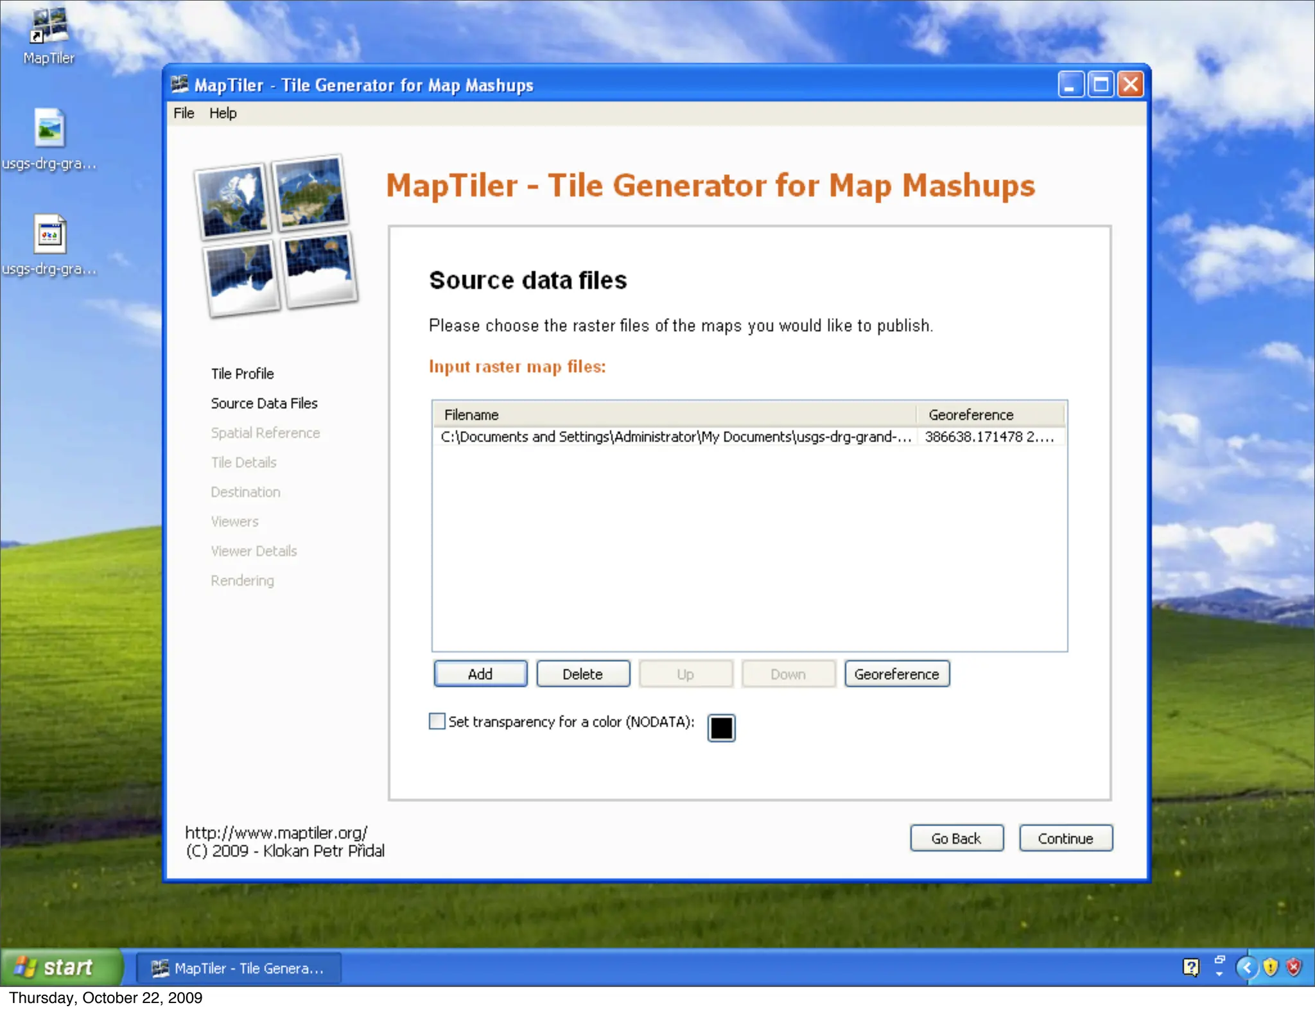Click the yellow security shield tray icon
Viewport: 1315px width, 1012px height.
point(1270,967)
